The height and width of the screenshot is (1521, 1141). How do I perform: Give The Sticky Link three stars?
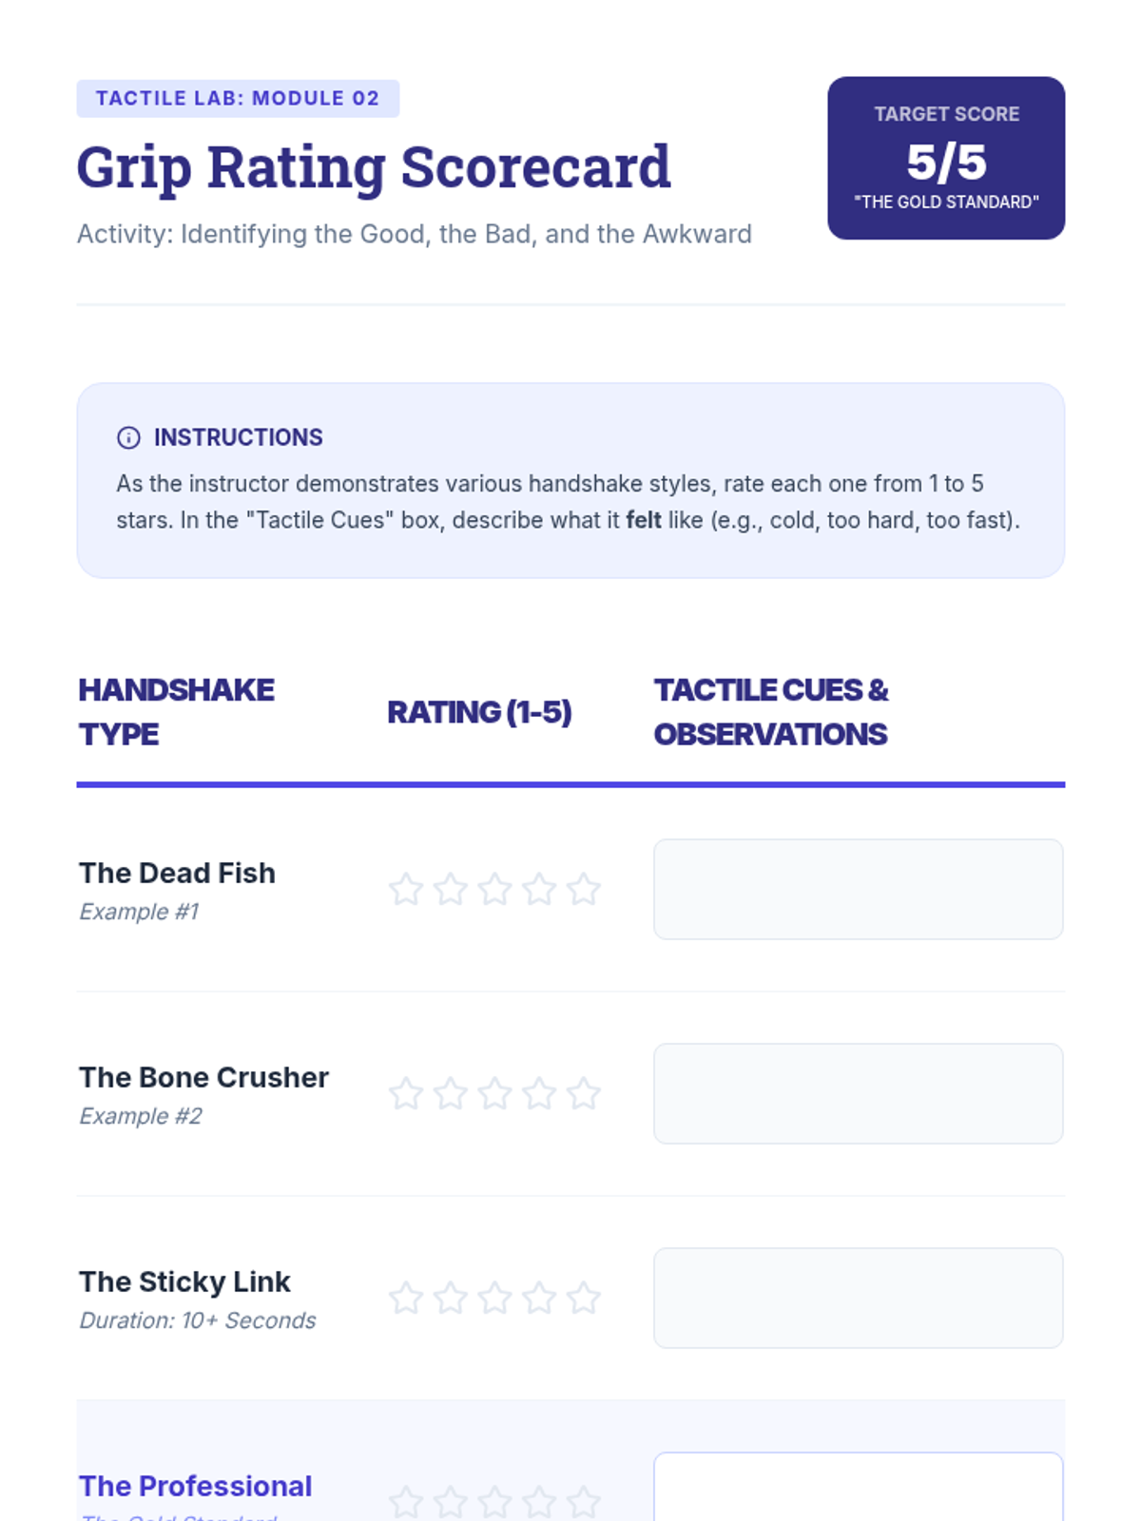[x=494, y=1299]
